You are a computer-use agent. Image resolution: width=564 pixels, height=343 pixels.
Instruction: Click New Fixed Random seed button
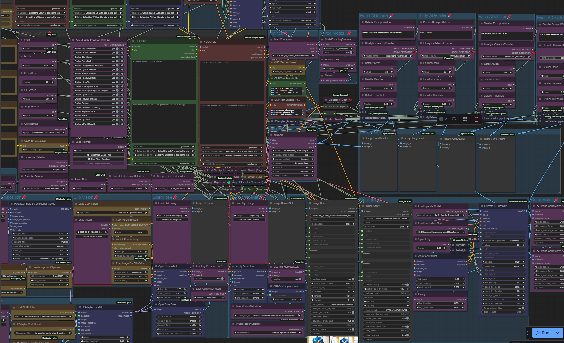click(x=99, y=159)
